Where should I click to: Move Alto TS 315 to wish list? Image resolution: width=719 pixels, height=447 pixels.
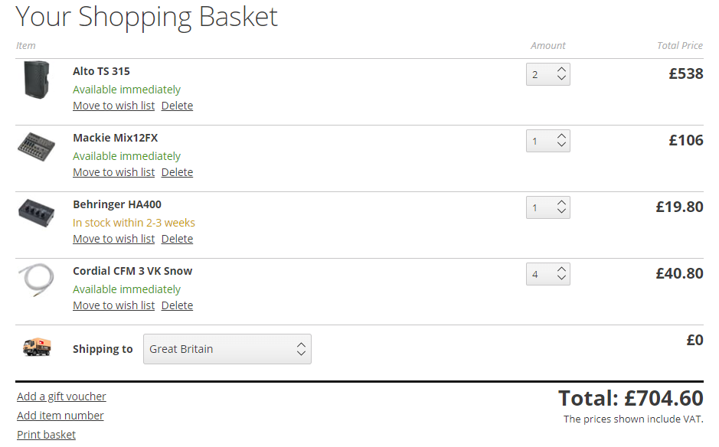(114, 106)
